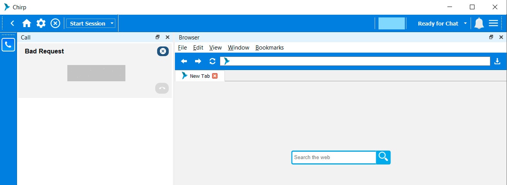Minimize the Chirp window
Screen dimensions: 507x185
click(x=449, y=7)
